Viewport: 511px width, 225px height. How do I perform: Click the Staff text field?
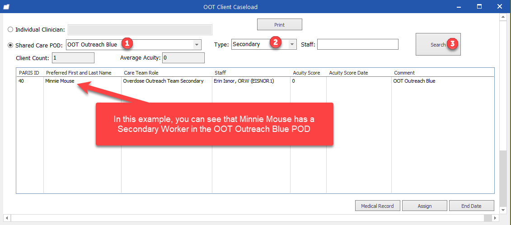pyautogui.click(x=358, y=44)
